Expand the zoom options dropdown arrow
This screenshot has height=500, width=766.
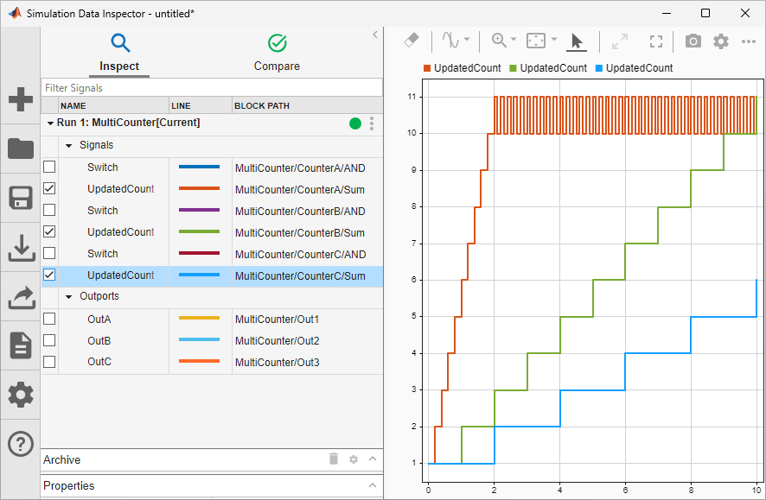(x=512, y=41)
